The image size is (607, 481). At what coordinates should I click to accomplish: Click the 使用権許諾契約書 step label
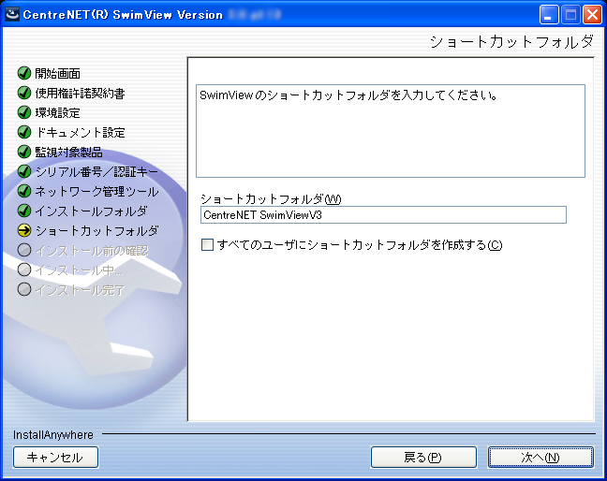[80, 94]
